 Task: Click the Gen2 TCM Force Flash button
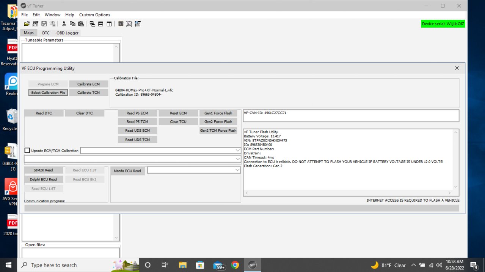(x=218, y=131)
